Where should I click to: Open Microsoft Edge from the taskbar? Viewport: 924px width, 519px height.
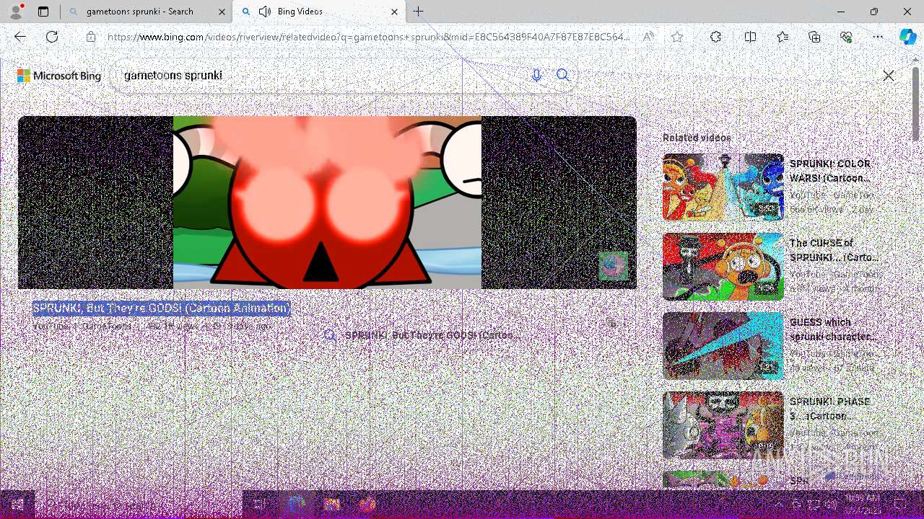[x=297, y=505]
